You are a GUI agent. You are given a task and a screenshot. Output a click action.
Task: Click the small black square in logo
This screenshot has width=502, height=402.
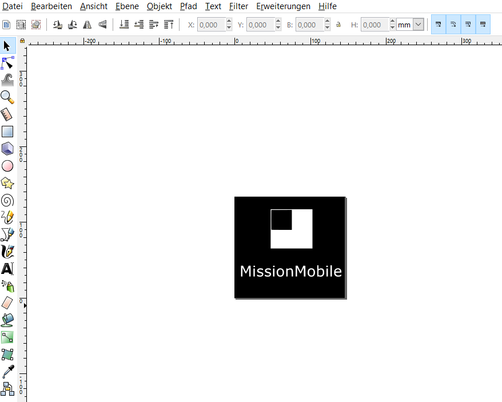(281, 220)
